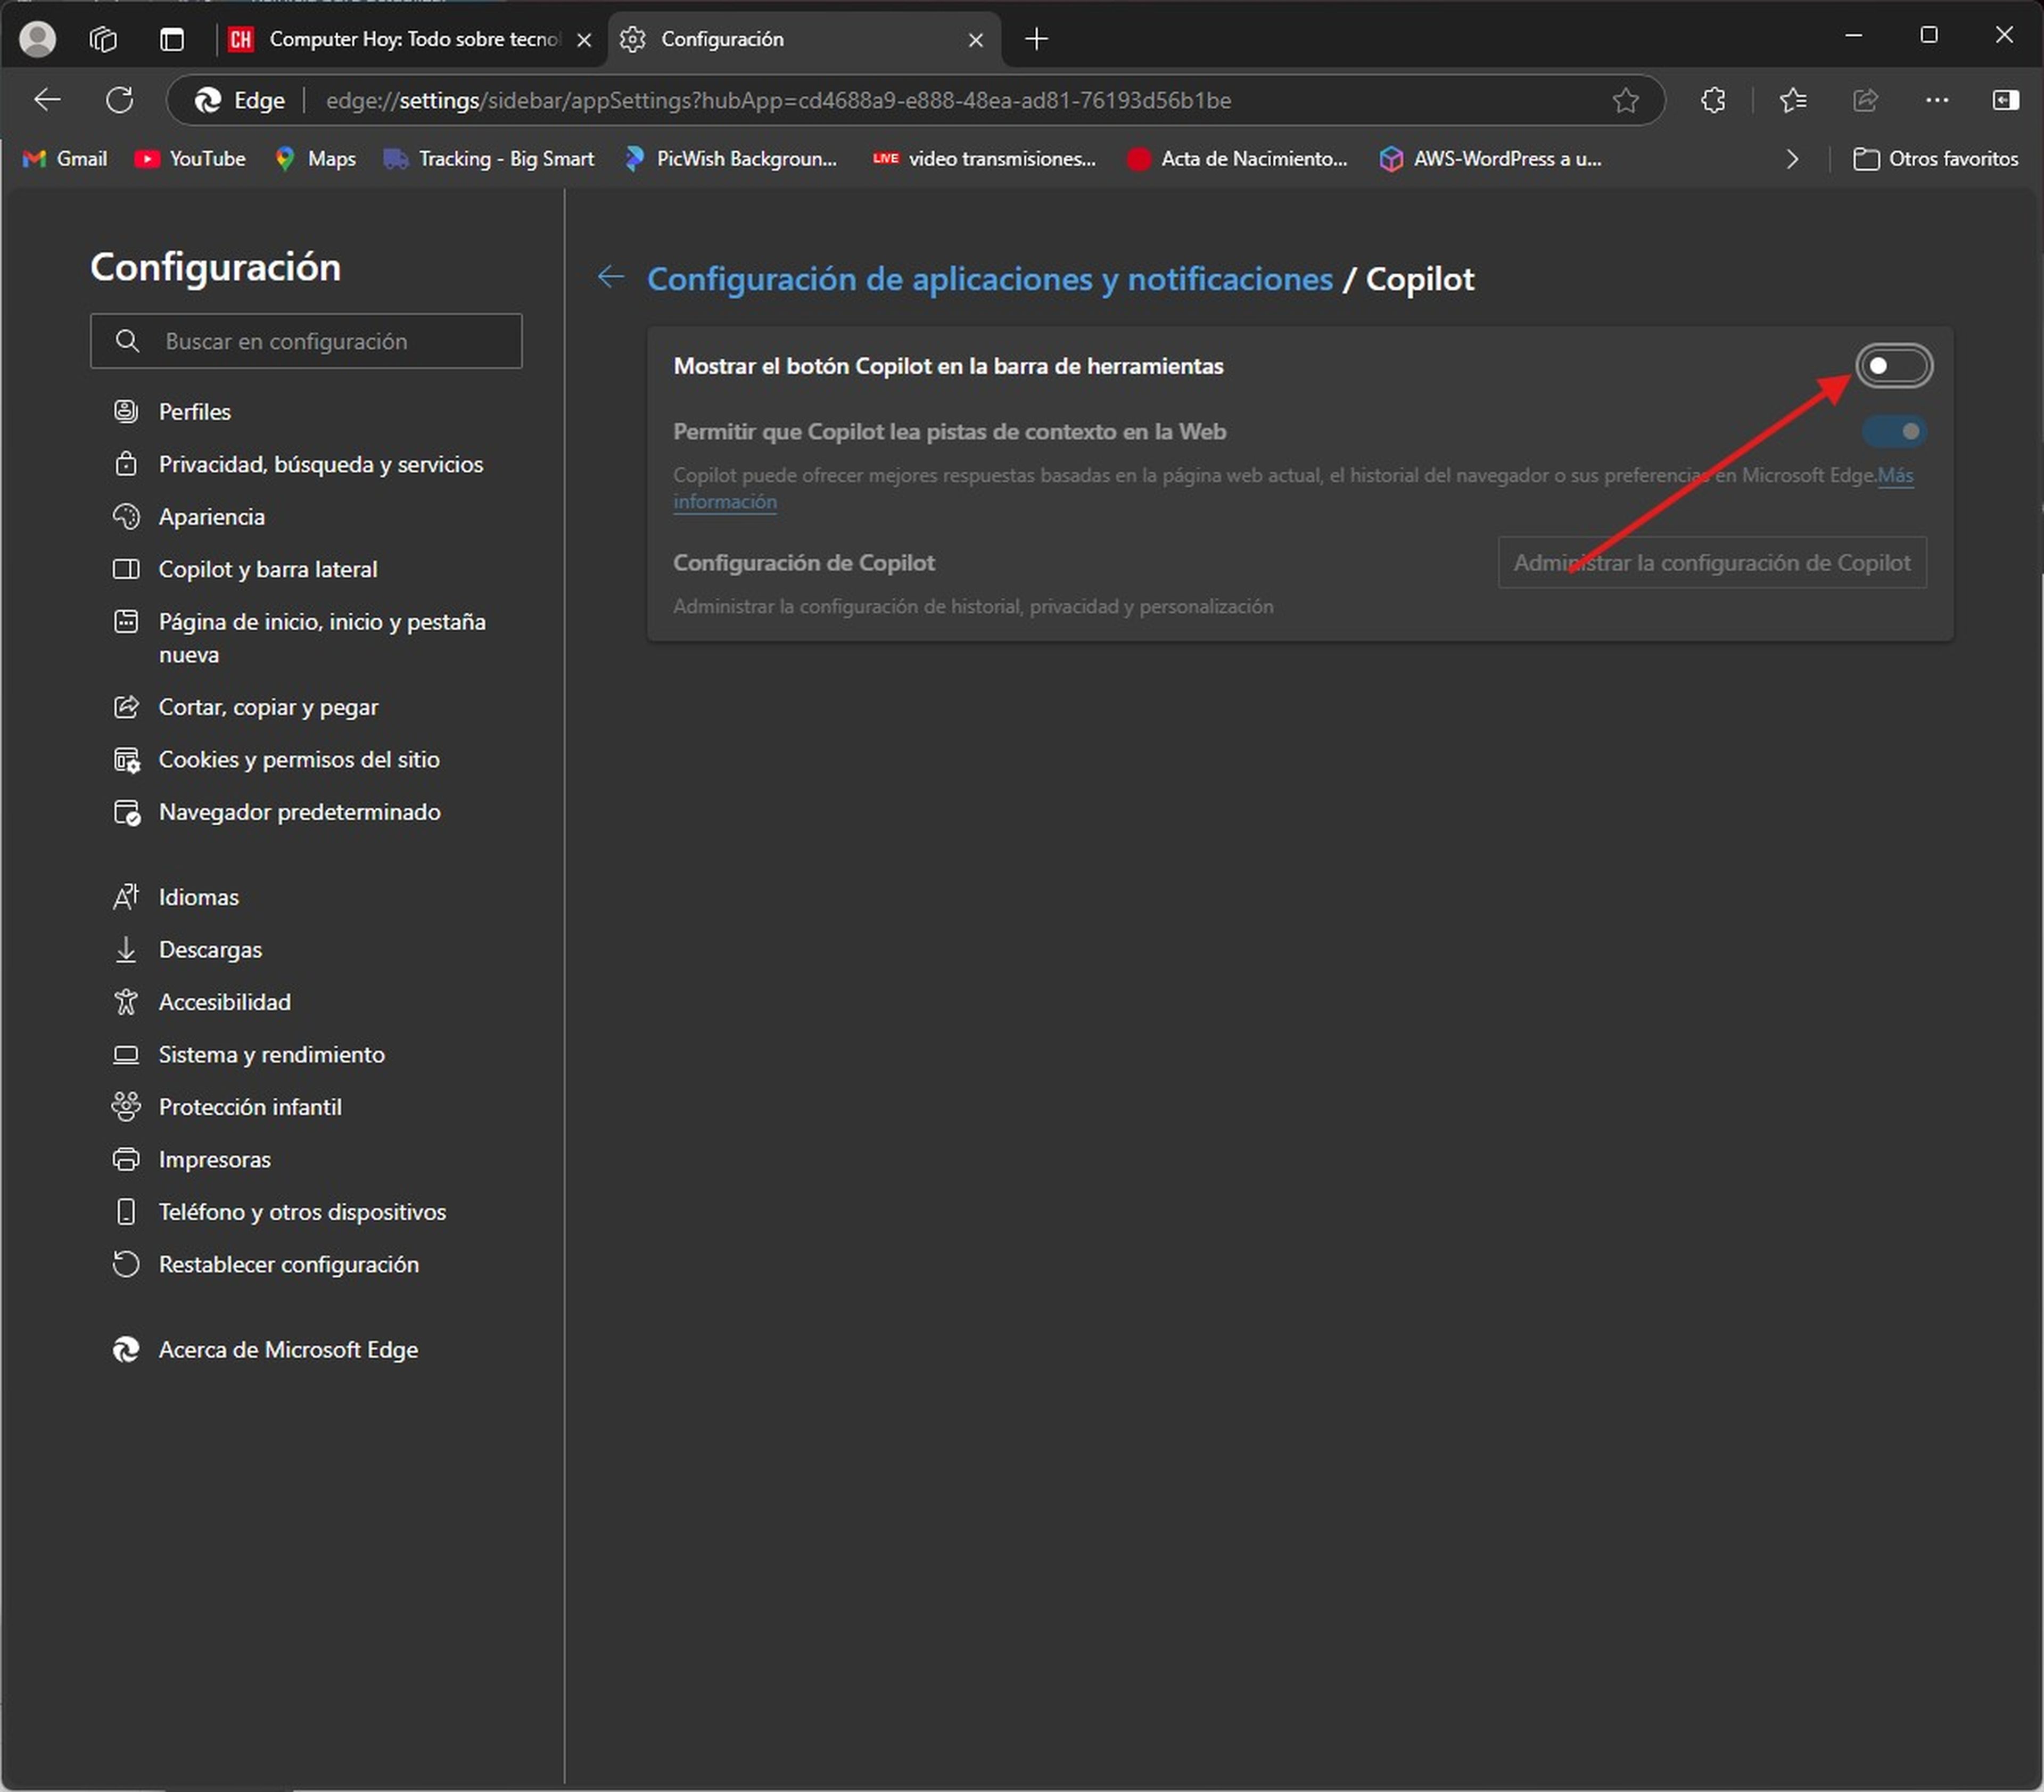Close the Configuración tab
Screen dimensions: 2044x1792
click(976, 40)
